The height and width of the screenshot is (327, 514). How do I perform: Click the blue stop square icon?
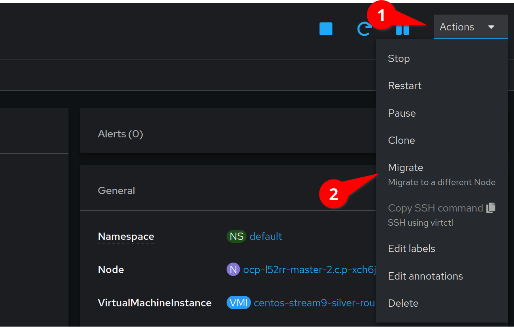326,29
